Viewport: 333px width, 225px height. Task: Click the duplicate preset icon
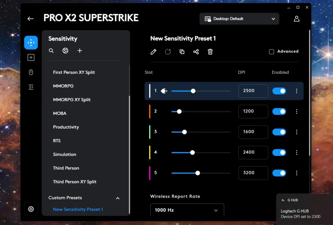point(182,52)
